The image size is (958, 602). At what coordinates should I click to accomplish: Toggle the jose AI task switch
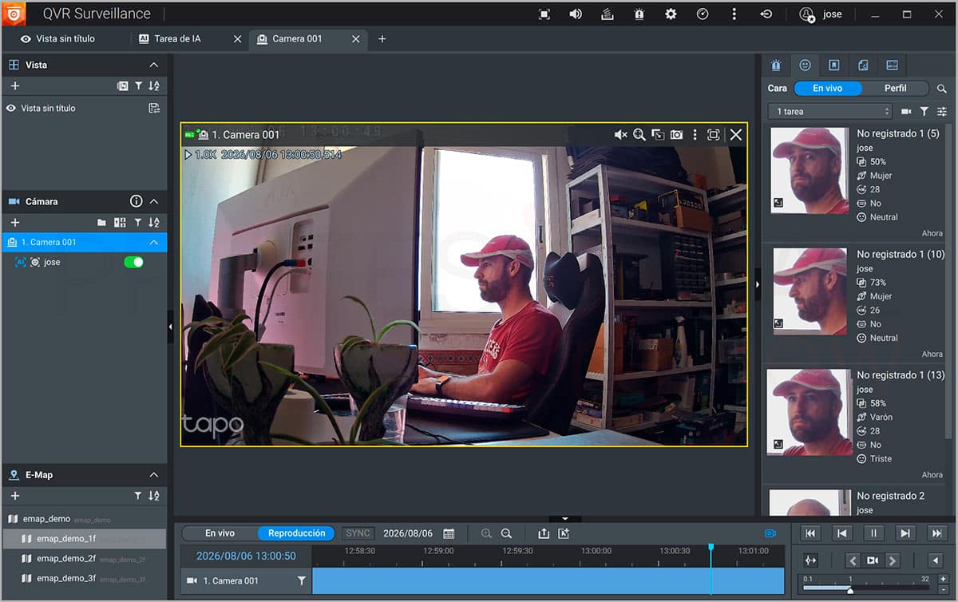coord(133,262)
